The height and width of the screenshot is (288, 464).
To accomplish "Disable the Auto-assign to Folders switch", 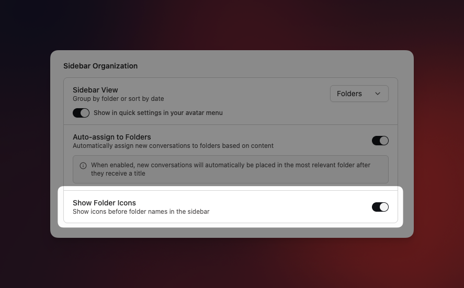I will click(380, 141).
